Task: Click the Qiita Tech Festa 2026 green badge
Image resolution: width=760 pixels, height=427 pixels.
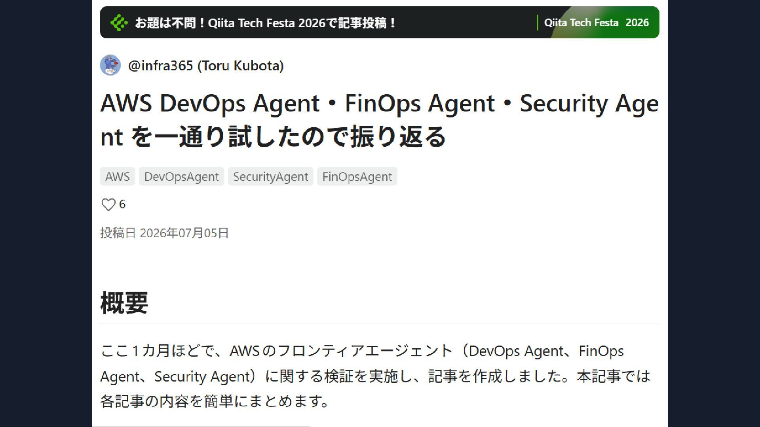Action: 597,23
